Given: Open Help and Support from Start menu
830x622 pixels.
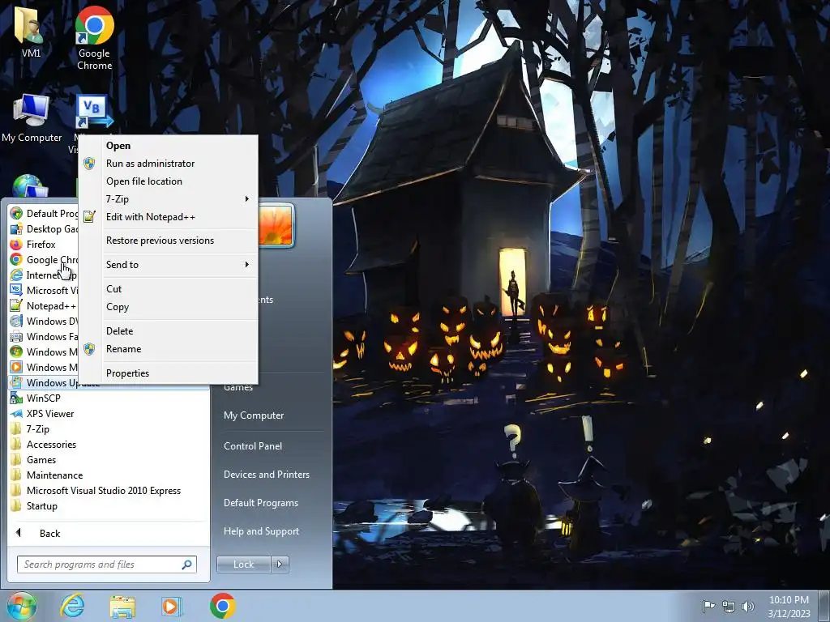Looking at the screenshot, I should (x=261, y=531).
